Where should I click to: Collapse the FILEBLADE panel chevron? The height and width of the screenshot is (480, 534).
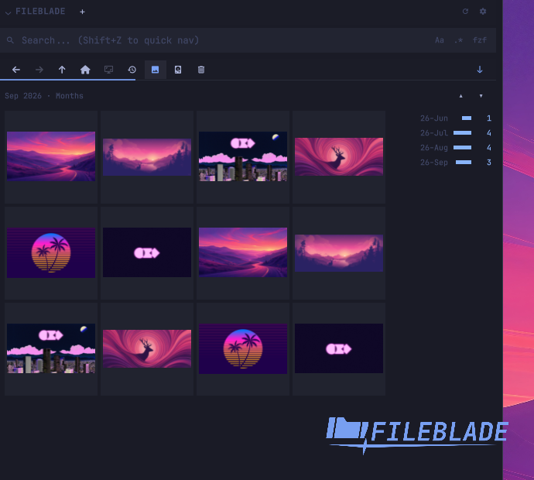9,12
